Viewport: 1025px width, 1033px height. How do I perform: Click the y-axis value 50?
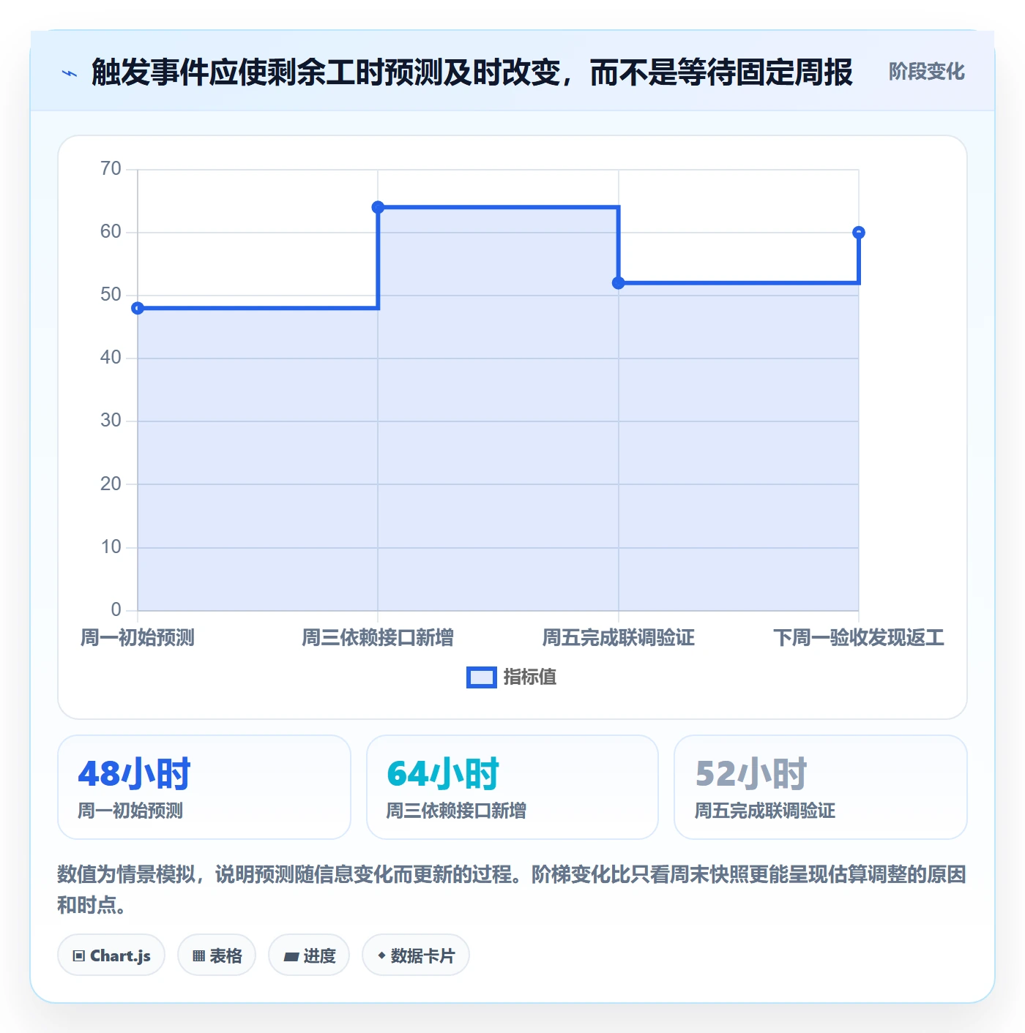click(111, 295)
